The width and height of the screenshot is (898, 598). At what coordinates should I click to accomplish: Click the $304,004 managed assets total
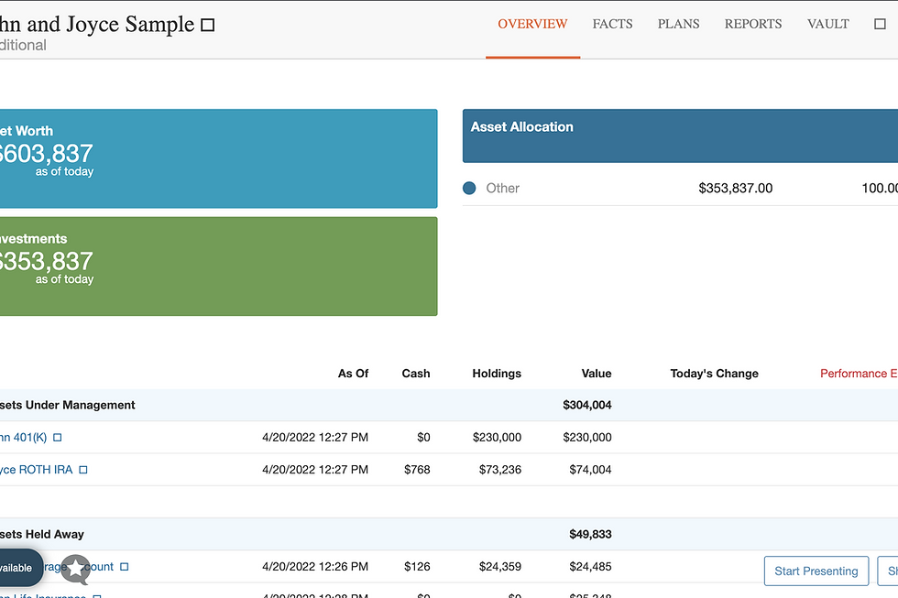click(x=587, y=405)
